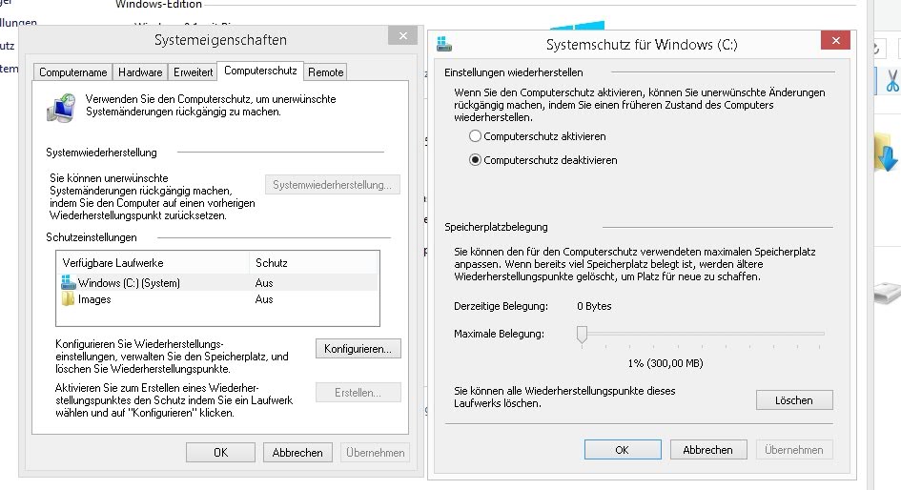Open the Hardware tab
Viewport: 901px width, 490px height.
(140, 71)
